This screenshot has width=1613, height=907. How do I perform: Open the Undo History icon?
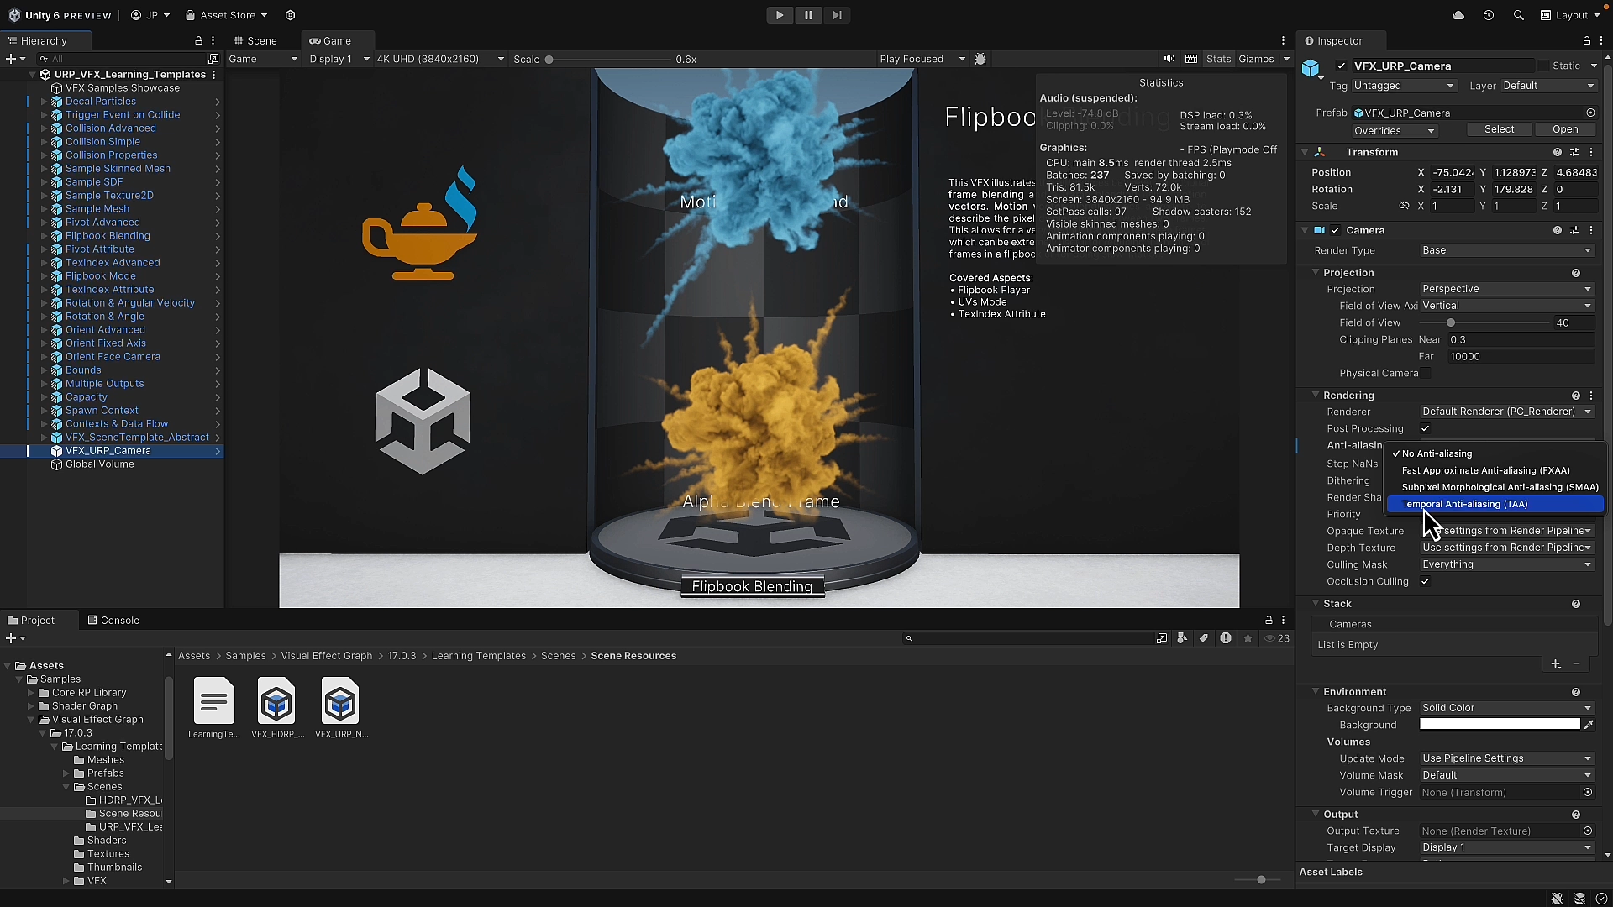coord(1489,15)
